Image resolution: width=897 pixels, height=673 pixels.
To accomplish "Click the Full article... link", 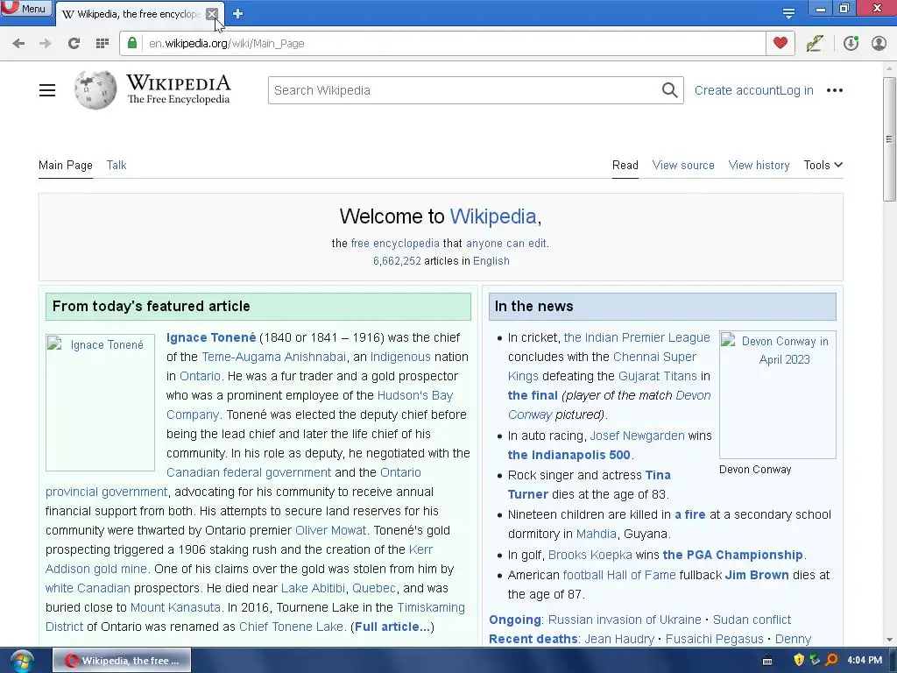I will 392,627.
